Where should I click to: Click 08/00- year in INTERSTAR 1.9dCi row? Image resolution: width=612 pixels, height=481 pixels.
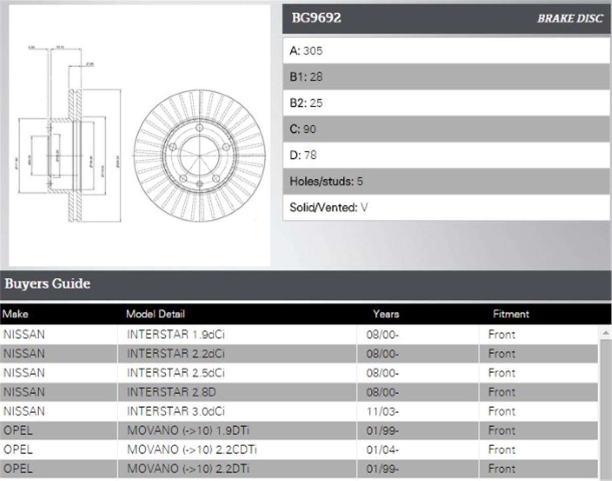[382, 335]
